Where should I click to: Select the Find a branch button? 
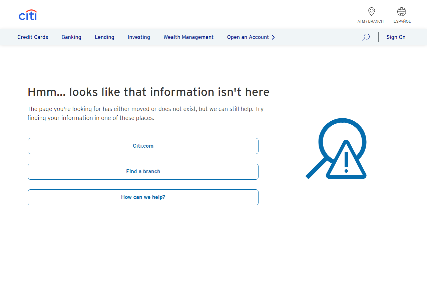[x=143, y=172]
